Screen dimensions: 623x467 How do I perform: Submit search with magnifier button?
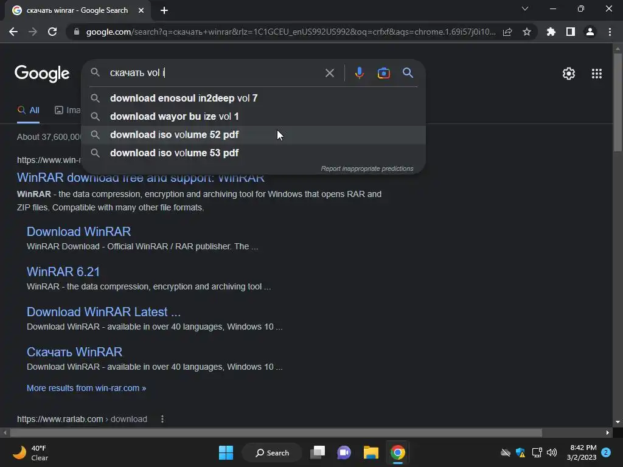(x=408, y=73)
